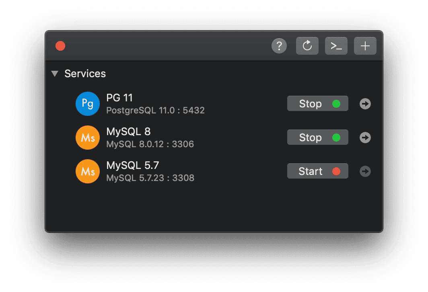Screen dimensions: 428x292
Task: Open MySQL 5.7 details arrow
Action: [x=365, y=171]
